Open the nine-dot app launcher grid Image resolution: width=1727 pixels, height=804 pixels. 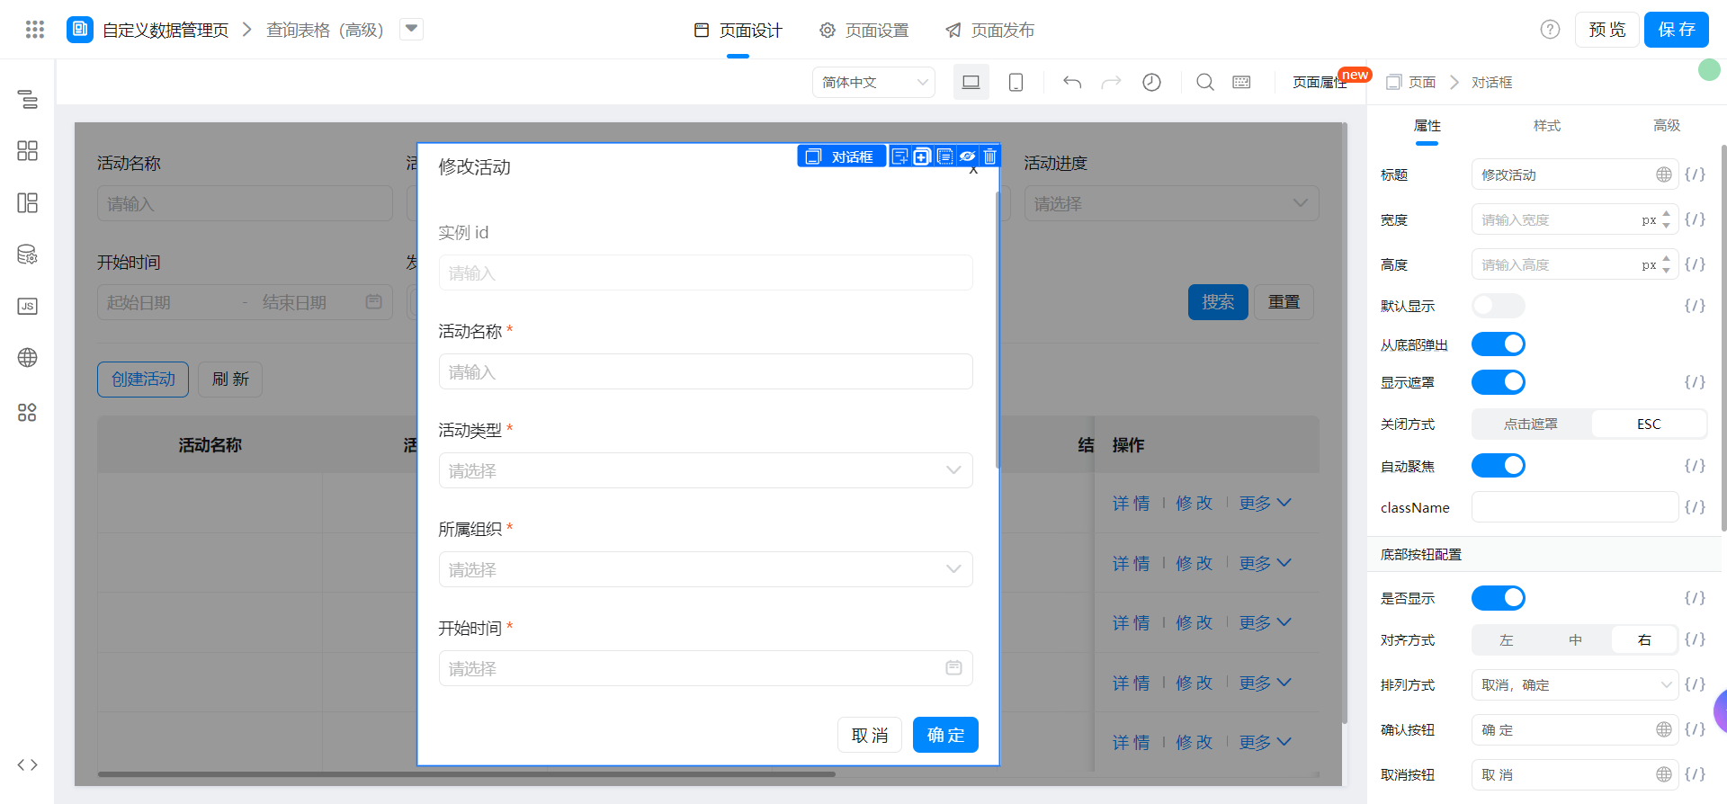35,30
